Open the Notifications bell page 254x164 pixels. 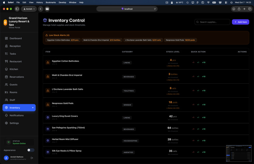click(19, 115)
